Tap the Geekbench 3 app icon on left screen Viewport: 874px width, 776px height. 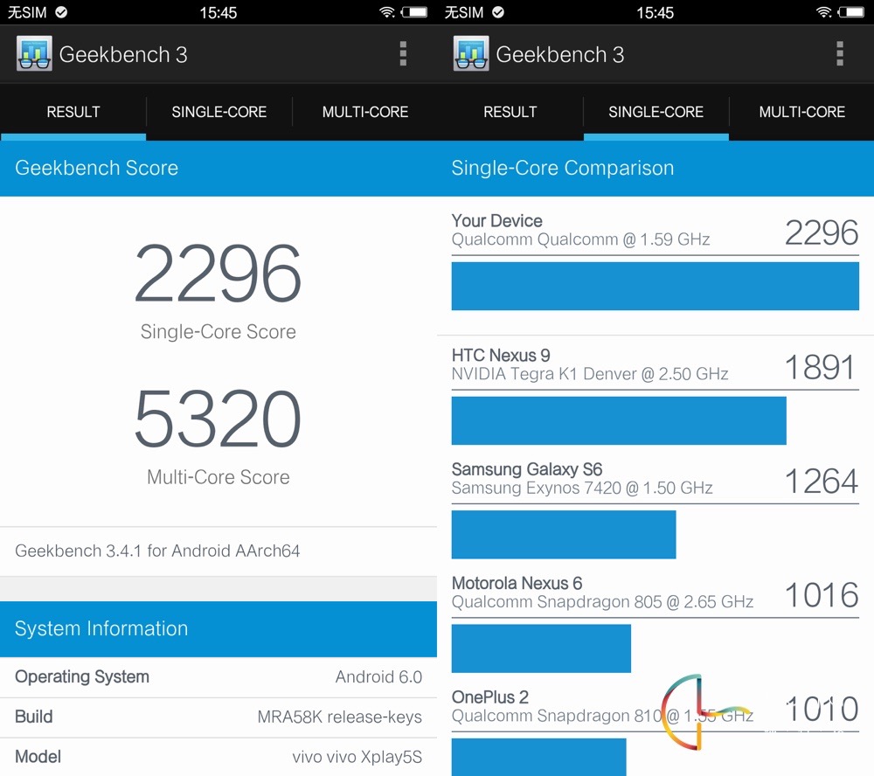[x=35, y=53]
